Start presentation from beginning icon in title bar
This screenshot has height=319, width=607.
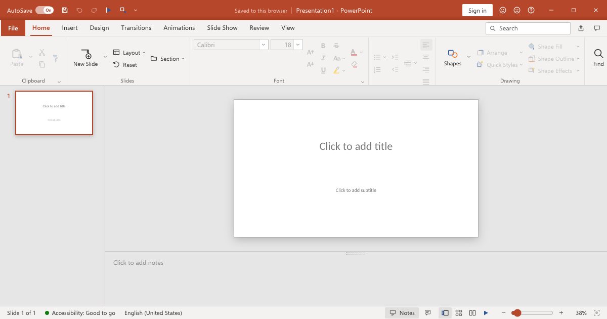coord(108,10)
